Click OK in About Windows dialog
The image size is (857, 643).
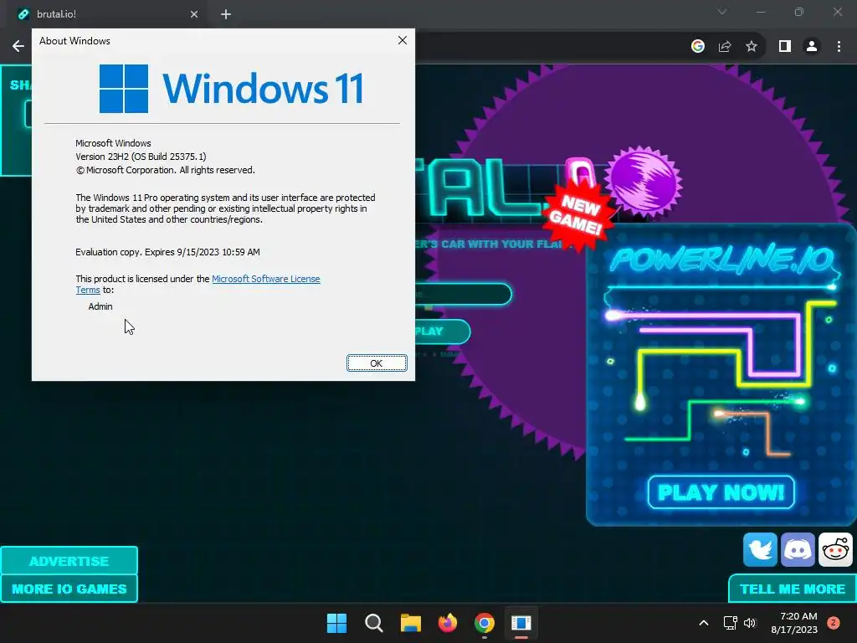pyautogui.click(x=377, y=363)
